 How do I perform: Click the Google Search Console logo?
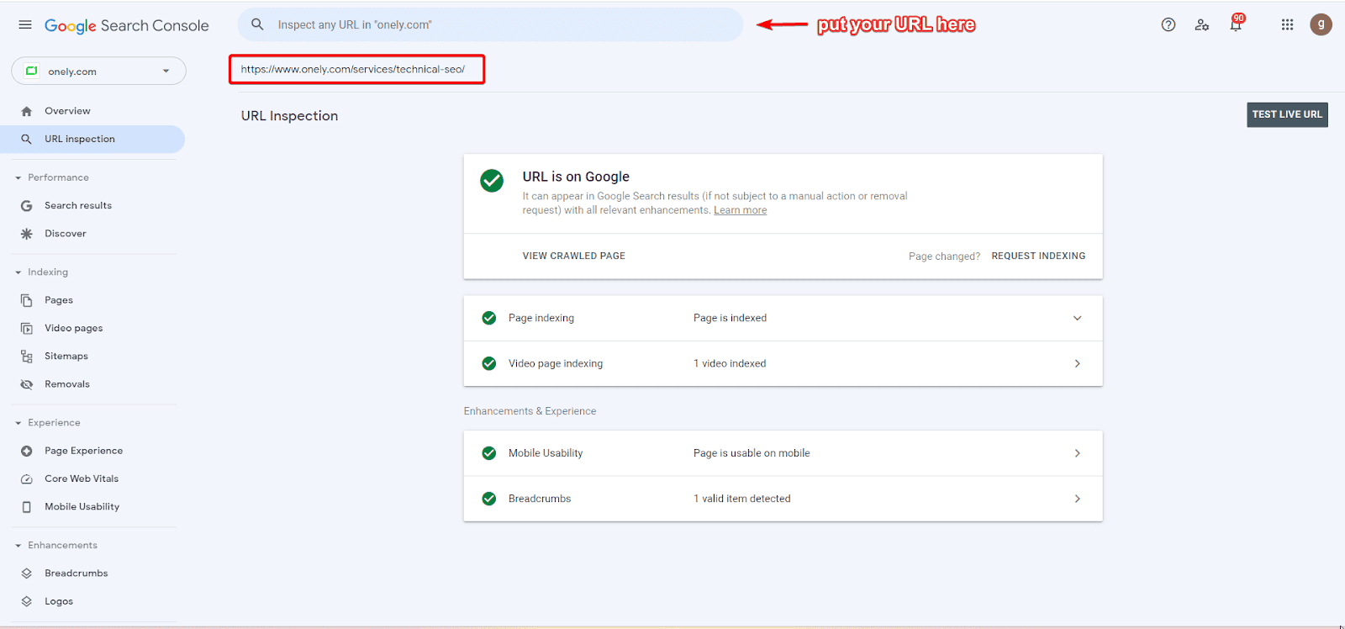point(126,25)
